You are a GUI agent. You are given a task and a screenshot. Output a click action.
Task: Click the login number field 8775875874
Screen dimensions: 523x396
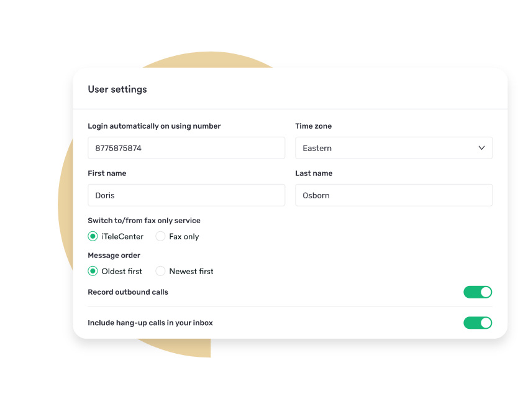[186, 148]
